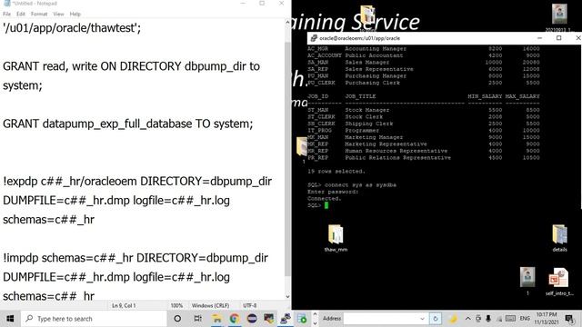The image size is (582, 327).
Task: Select desktop folder above the terminal window
Action: click(367, 16)
